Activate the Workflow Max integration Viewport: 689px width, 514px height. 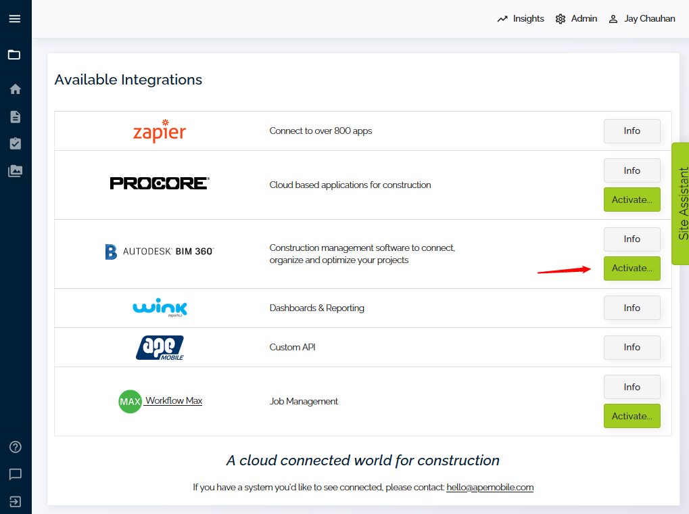[x=632, y=416]
